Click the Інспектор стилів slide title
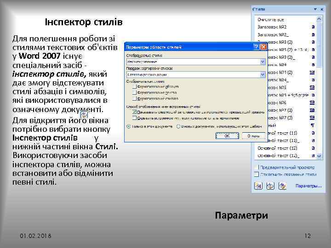The width and height of the screenshot is (331, 248). click(x=84, y=22)
